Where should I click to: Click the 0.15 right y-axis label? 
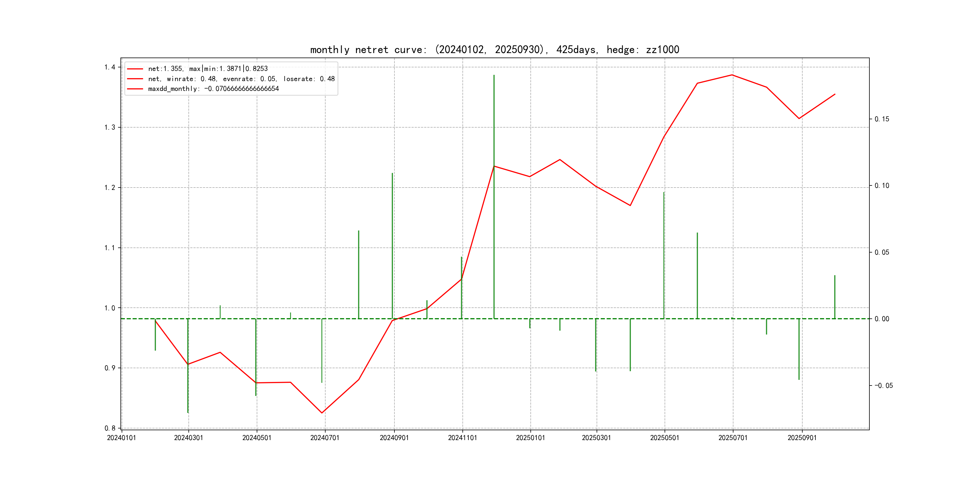pyautogui.click(x=882, y=119)
